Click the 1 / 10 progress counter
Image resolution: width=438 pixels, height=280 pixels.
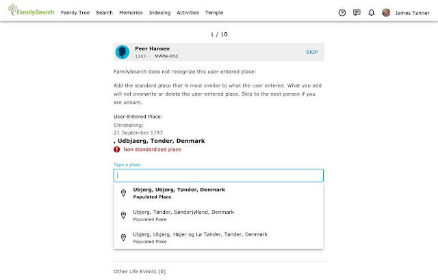pyautogui.click(x=219, y=34)
